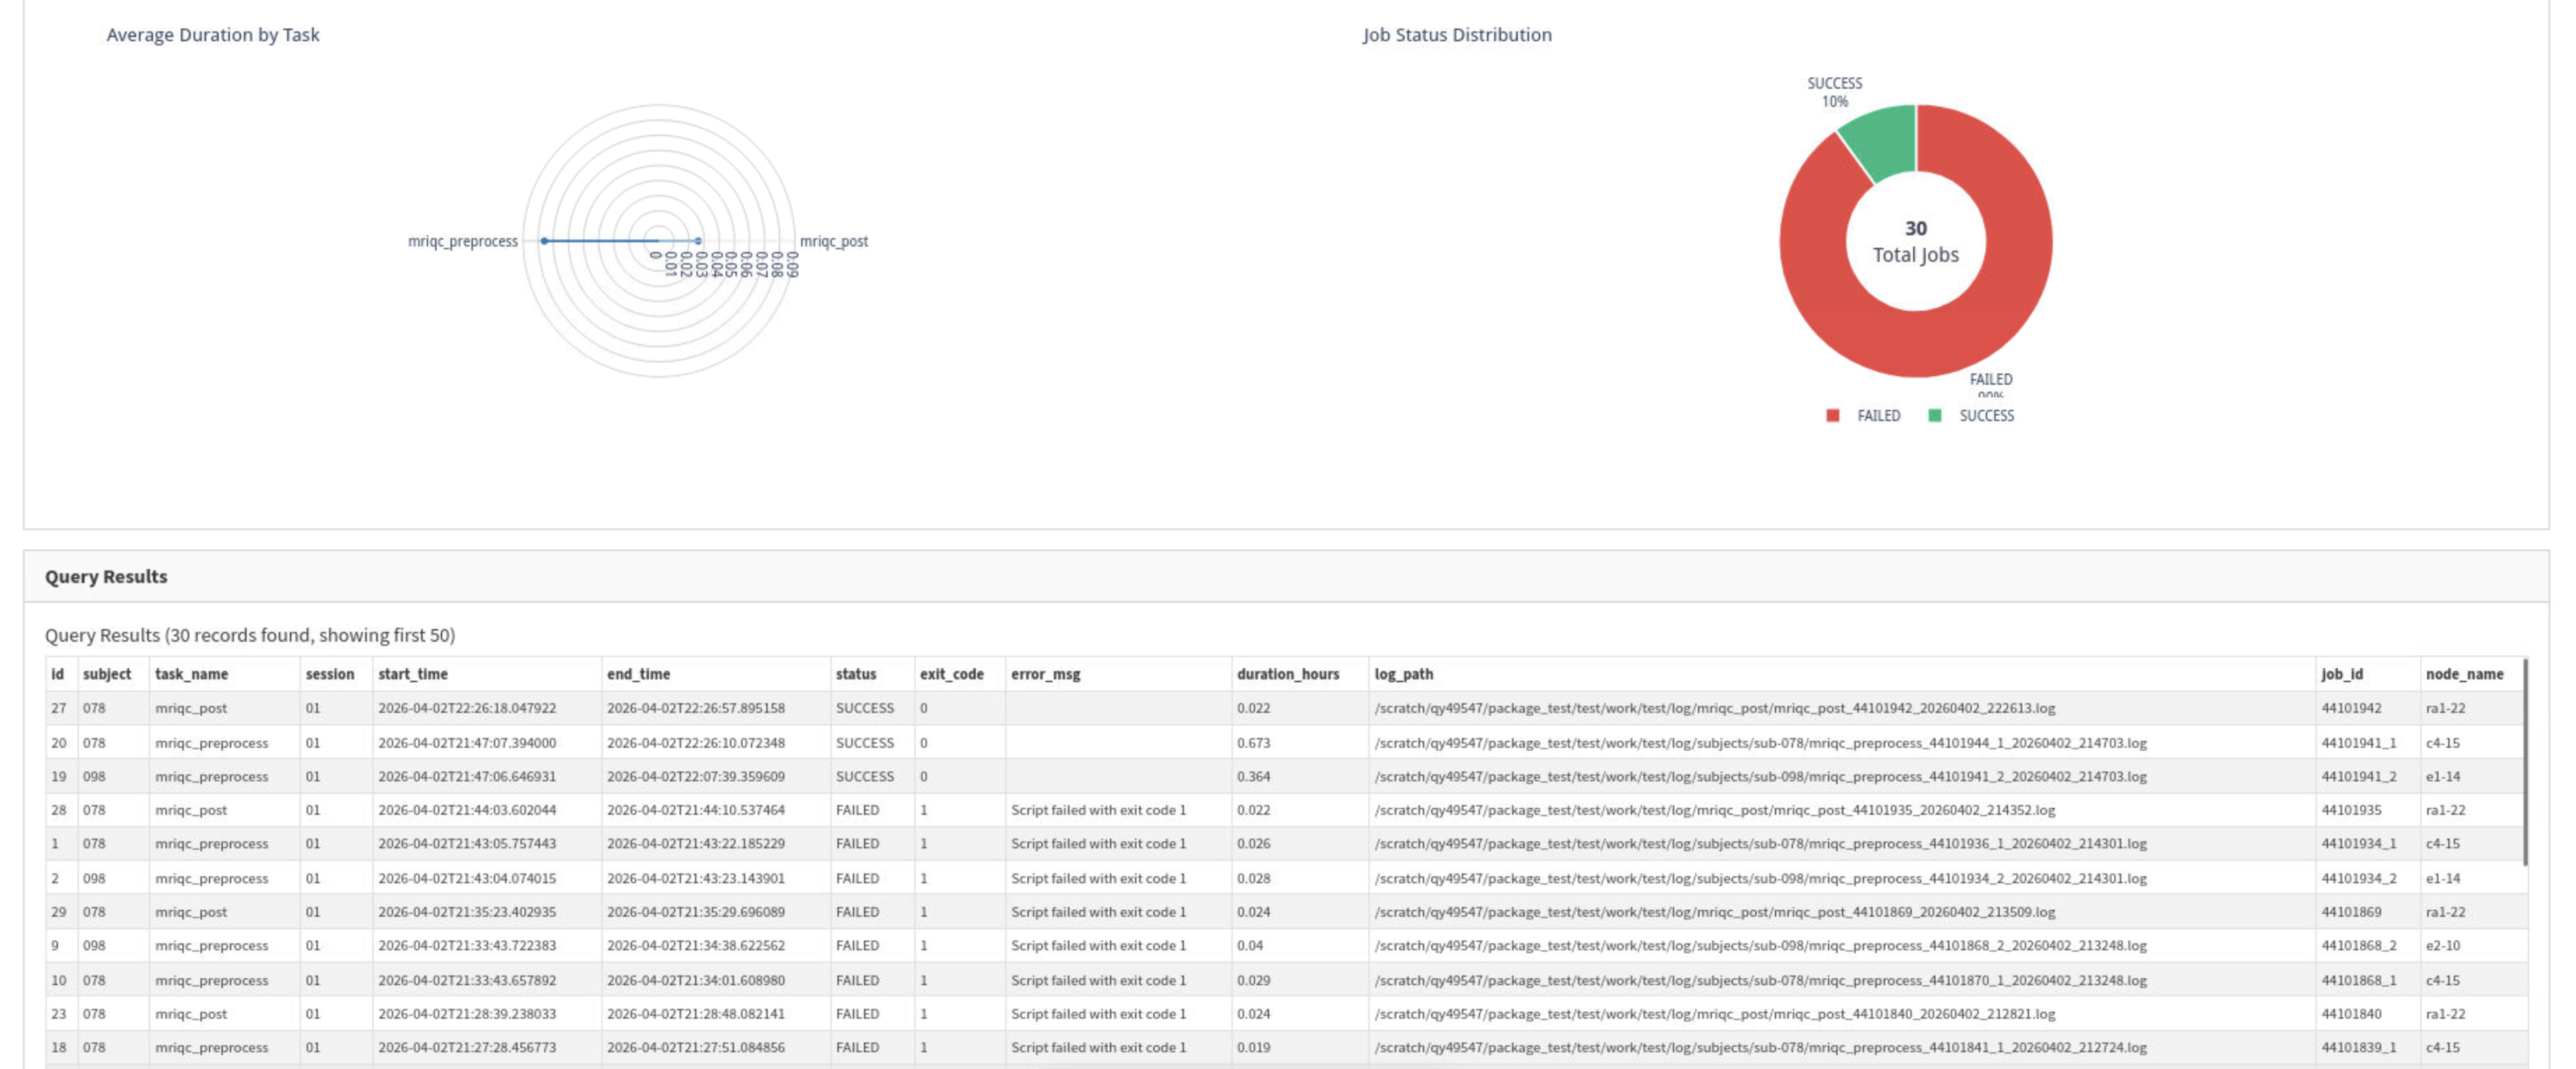Click the 'node_name' column header
Image resolution: width=2576 pixels, height=1069 pixels.
click(x=2465, y=674)
